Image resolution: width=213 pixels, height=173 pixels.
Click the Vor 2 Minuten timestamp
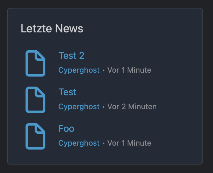132,107
